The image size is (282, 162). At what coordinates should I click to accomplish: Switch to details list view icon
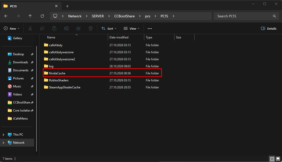click(x=272, y=159)
